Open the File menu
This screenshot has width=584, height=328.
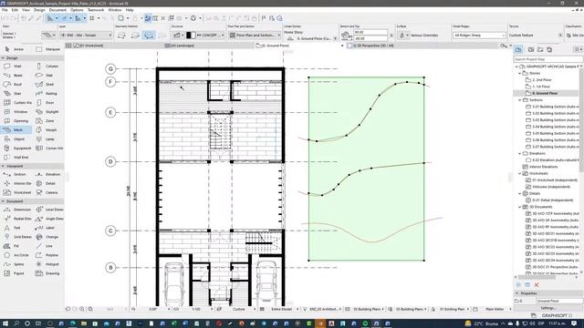pos(5,10)
